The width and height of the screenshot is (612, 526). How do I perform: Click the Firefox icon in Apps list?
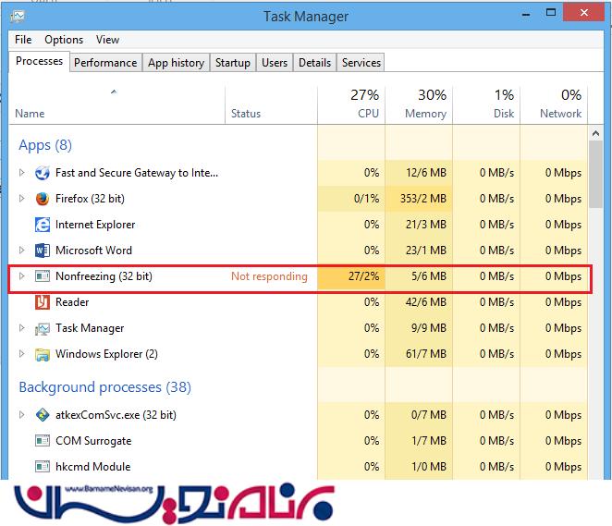42,199
